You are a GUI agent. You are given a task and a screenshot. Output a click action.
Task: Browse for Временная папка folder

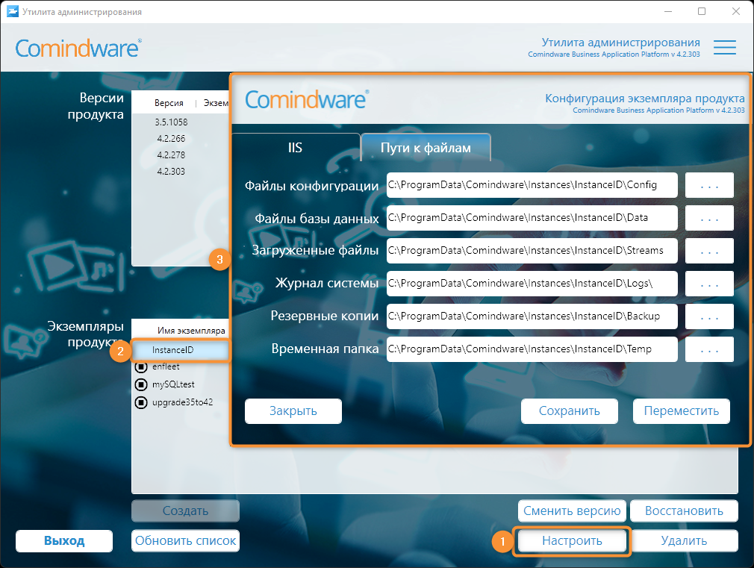tap(709, 349)
